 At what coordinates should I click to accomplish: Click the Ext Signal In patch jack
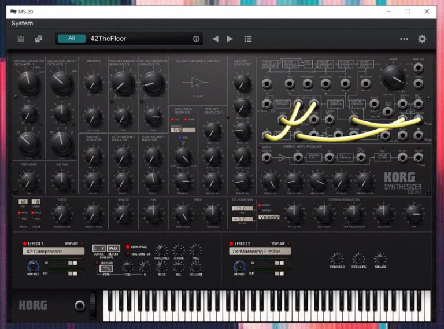pos(308,84)
